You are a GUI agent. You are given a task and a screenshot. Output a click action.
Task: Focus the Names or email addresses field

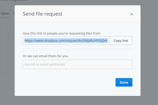[77, 64]
